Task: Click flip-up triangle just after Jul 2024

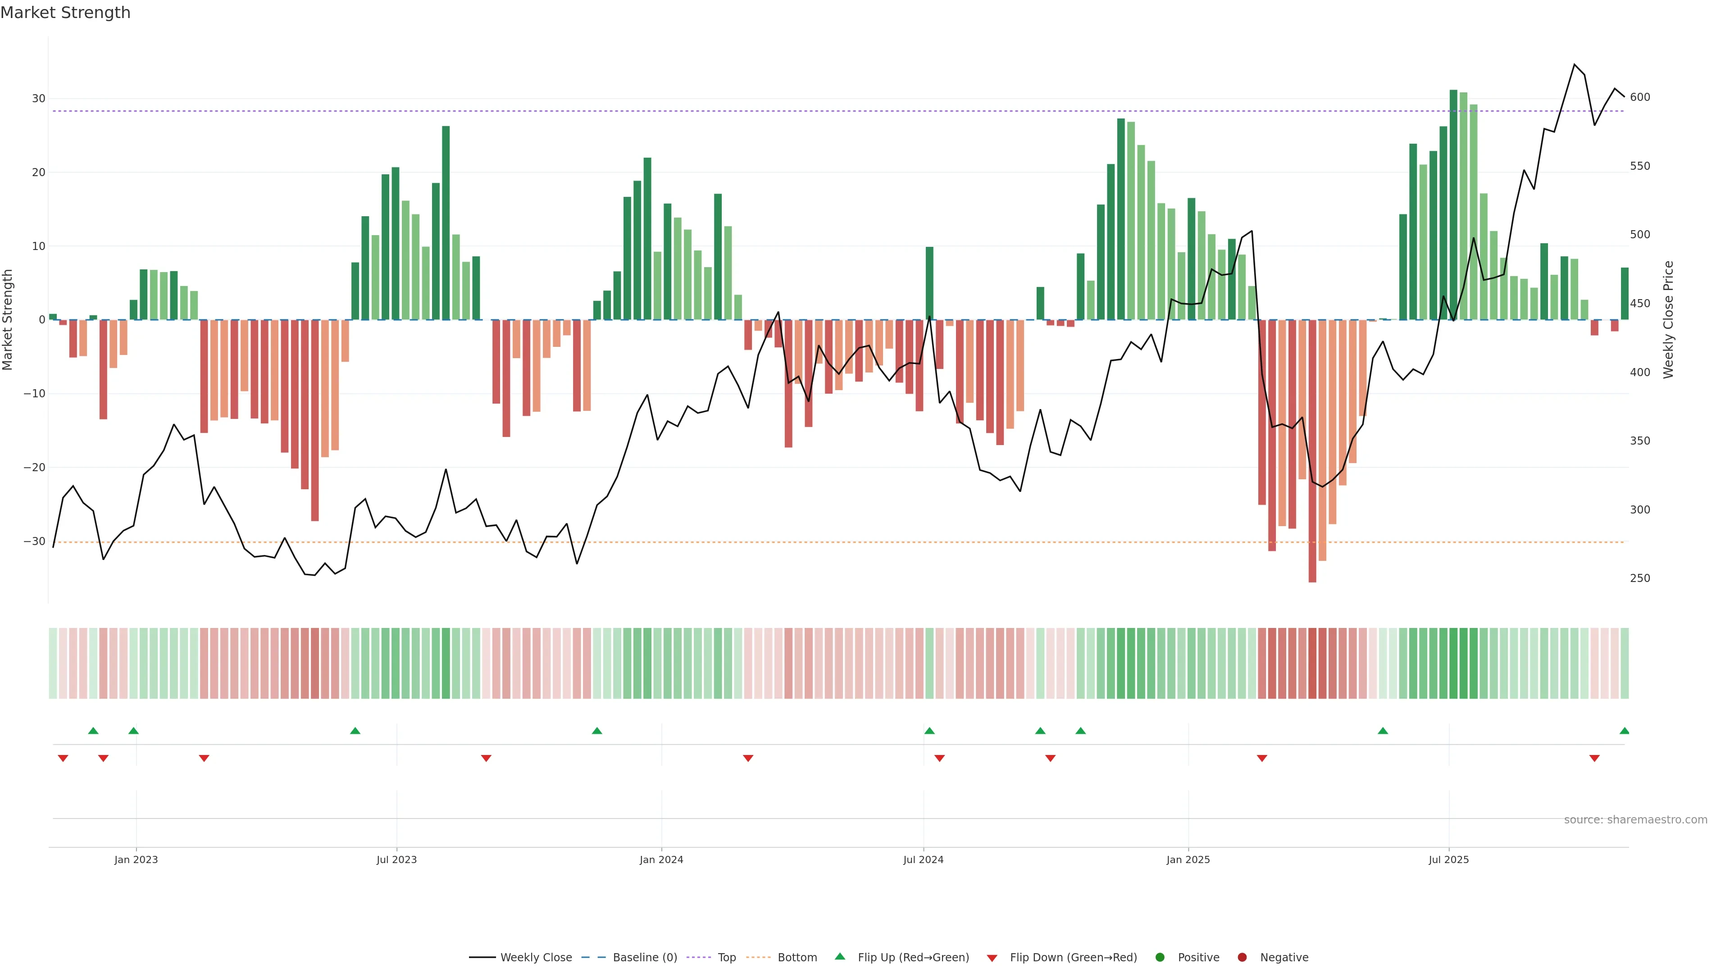Action: pos(929,731)
